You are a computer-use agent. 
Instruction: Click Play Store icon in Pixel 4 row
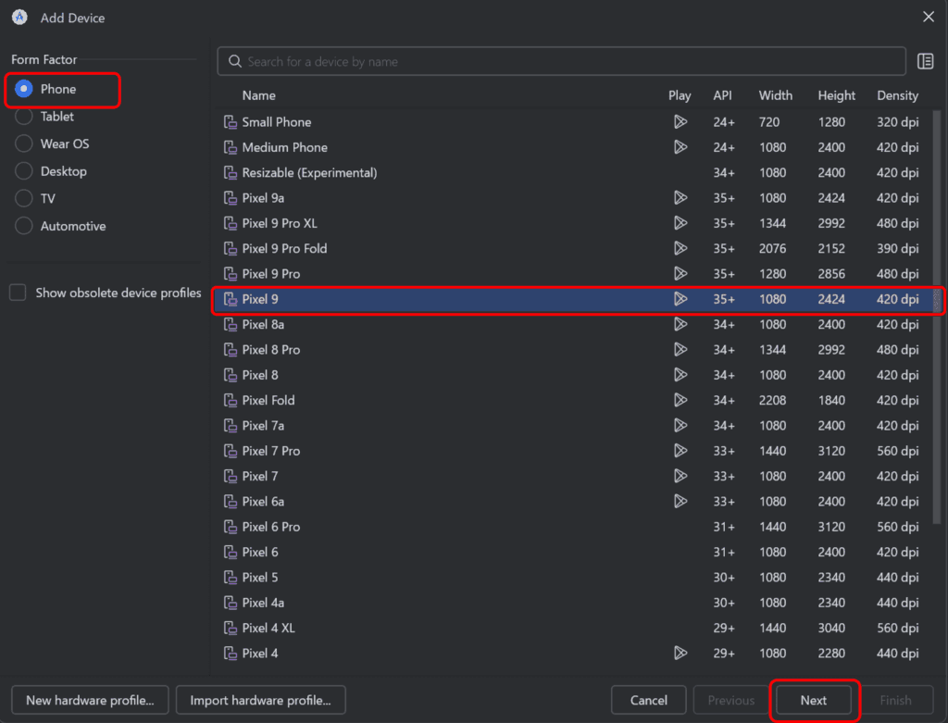pos(680,654)
